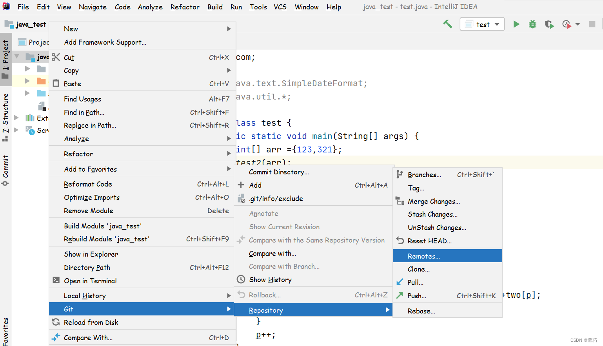The image size is (603, 346).
Task: Click the Branches icon
Action: coord(400,174)
